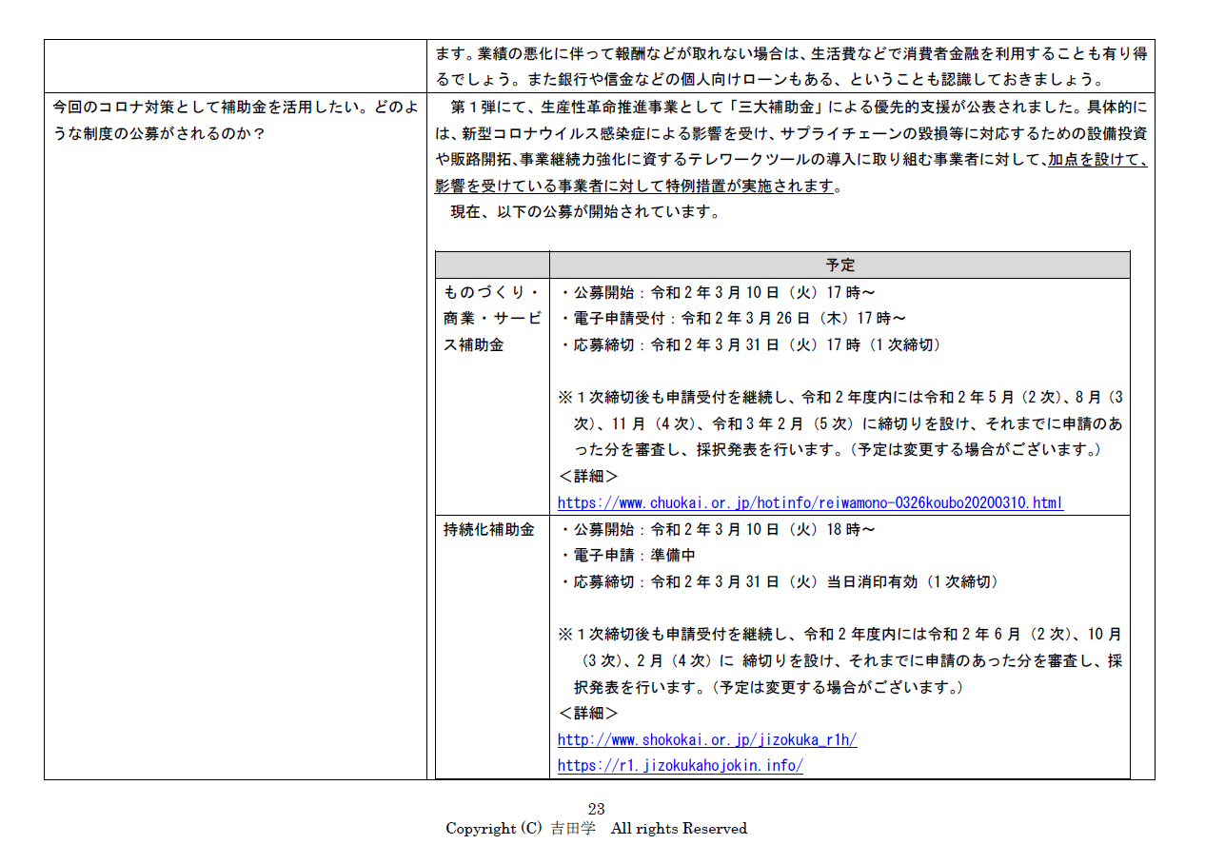Click the second ＜詳細＞ label above shokokai link
The height and width of the screenshot is (864, 1205).
pyautogui.click(x=587, y=713)
